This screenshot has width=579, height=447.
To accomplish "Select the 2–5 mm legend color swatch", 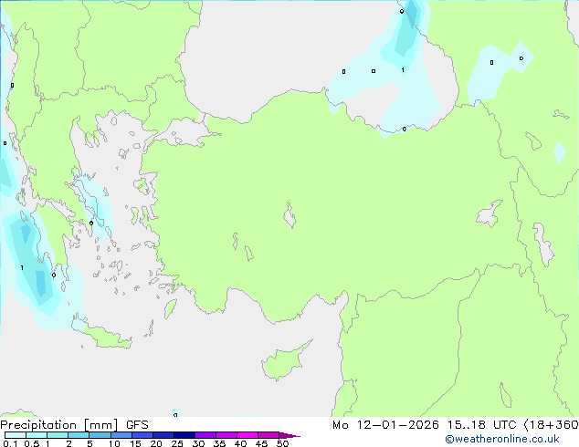I will pyautogui.click(x=79, y=435).
